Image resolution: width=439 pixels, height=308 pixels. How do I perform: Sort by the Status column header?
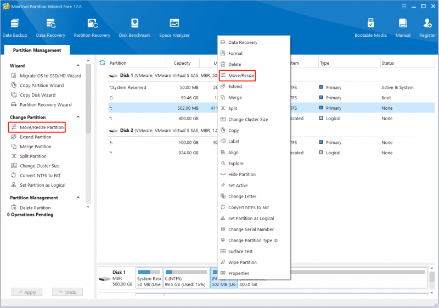(x=407, y=63)
